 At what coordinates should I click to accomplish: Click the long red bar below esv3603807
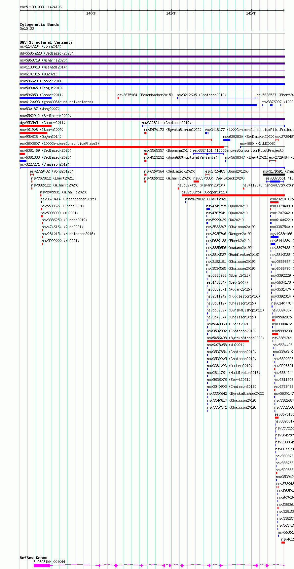[x=122, y=147]
